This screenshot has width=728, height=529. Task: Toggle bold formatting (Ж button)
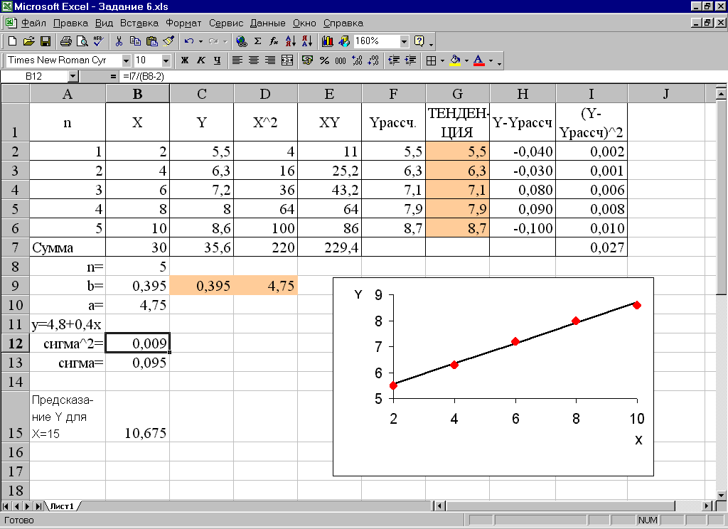point(185,60)
